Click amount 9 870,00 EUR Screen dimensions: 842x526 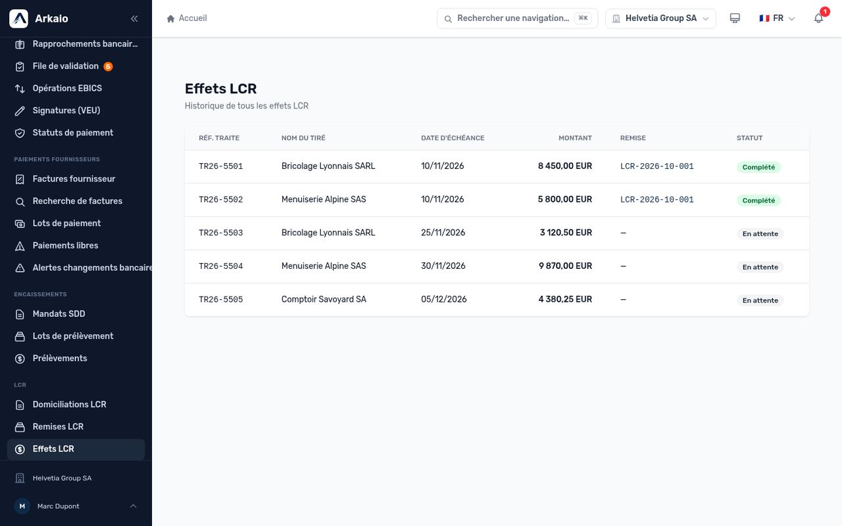[565, 266]
